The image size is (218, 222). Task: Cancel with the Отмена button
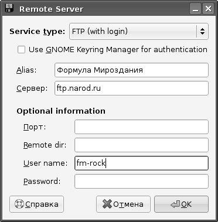coord(123,204)
